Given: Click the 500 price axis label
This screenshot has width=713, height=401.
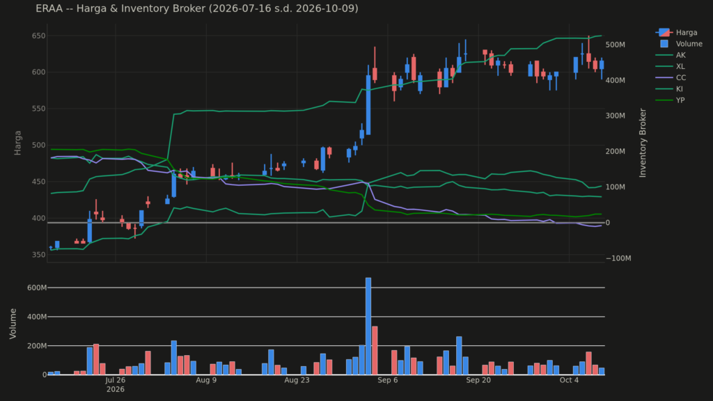Looking at the screenshot, I should click(39, 145).
